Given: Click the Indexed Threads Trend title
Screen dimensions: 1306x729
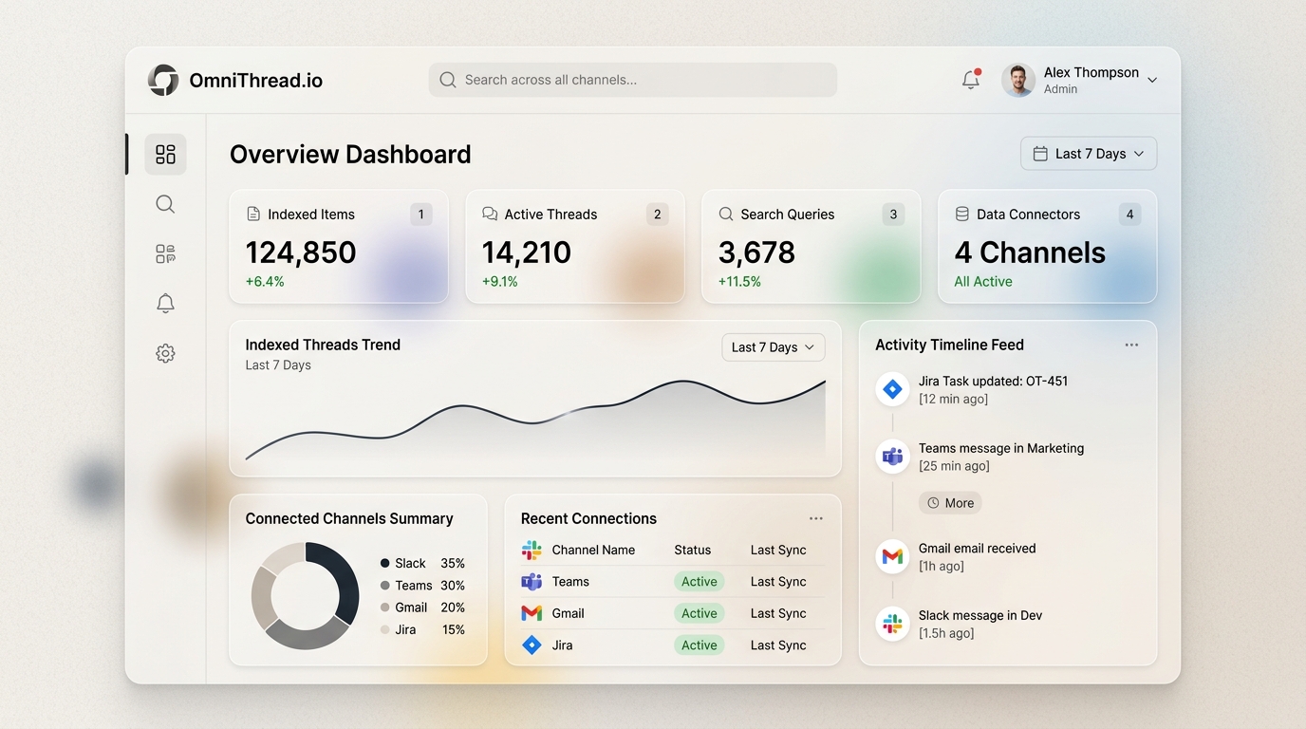Looking at the screenshot, I should tap(323, 345).
